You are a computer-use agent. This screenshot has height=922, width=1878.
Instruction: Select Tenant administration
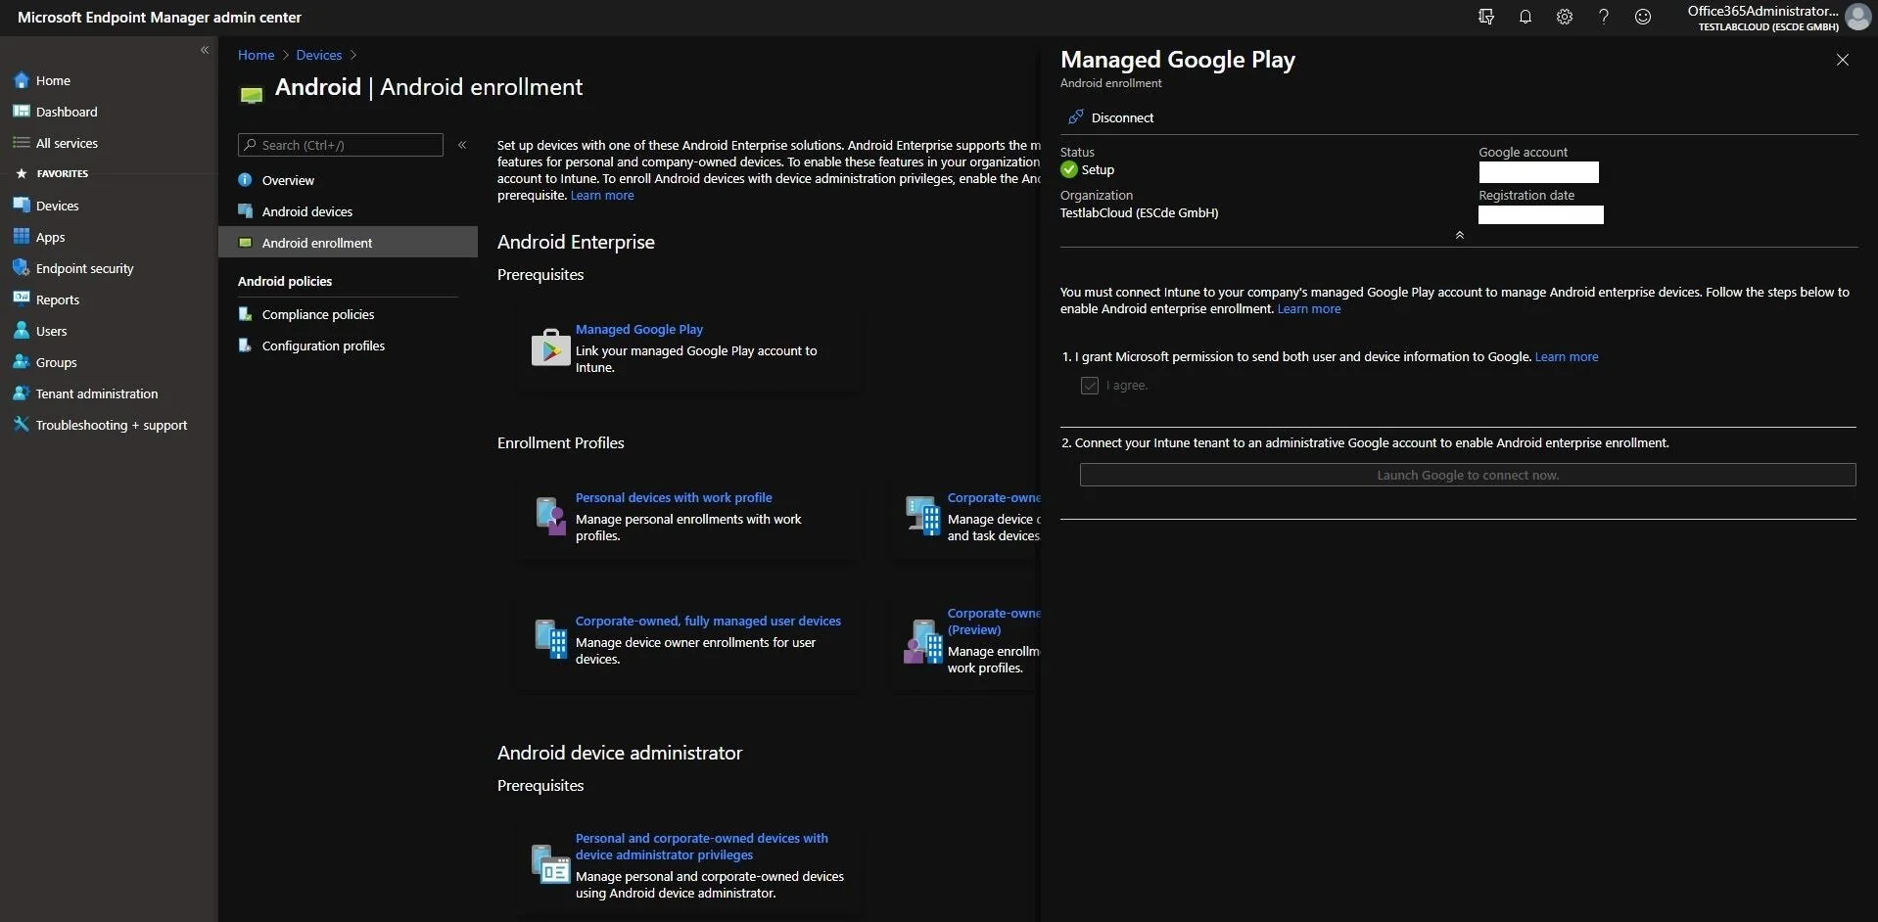click(x=95, y=393)
